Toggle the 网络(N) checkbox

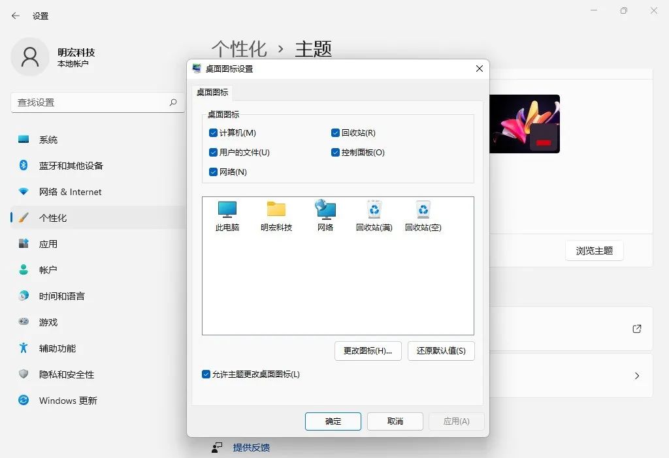pyautogui.click(x=214, y=172)
